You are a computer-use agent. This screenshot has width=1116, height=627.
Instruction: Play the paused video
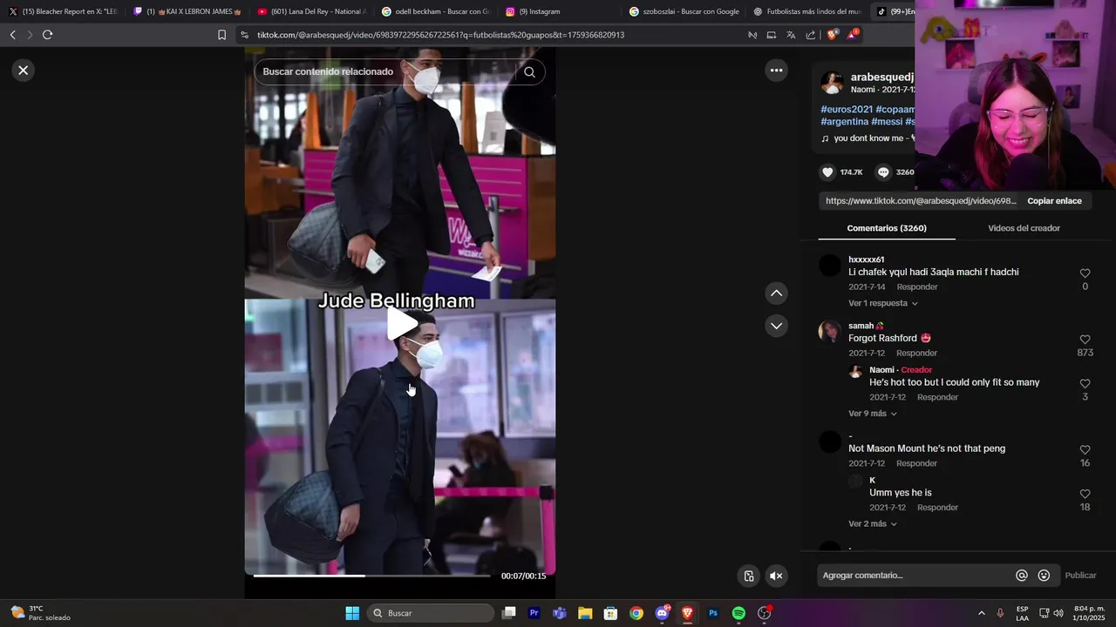pos(402,323)
